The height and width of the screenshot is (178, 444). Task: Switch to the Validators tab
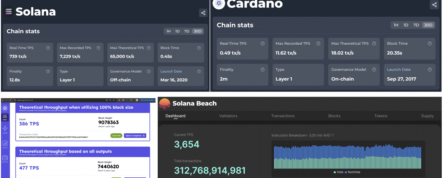pyautogui.click(x=228, y=116)
